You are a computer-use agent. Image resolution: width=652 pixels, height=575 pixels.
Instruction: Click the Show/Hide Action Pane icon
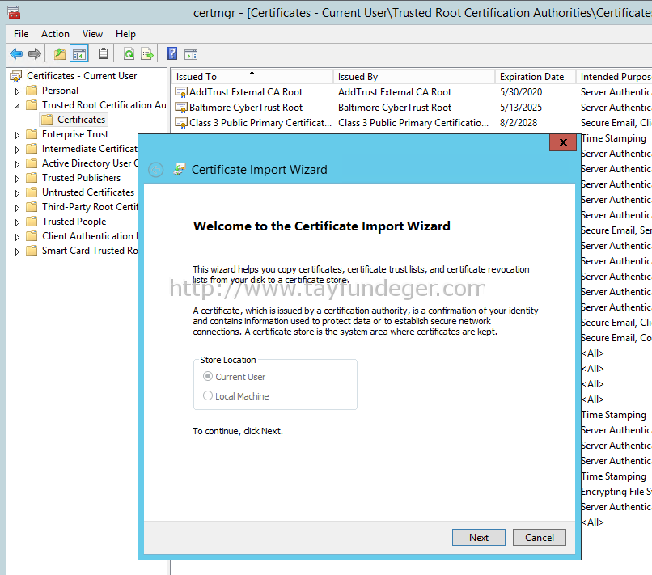pos(191,54)
